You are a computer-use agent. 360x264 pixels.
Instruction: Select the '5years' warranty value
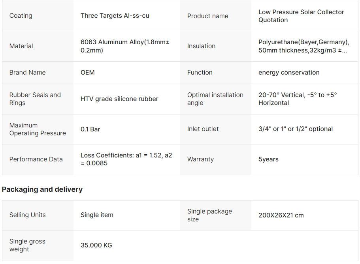pos(268,159)
